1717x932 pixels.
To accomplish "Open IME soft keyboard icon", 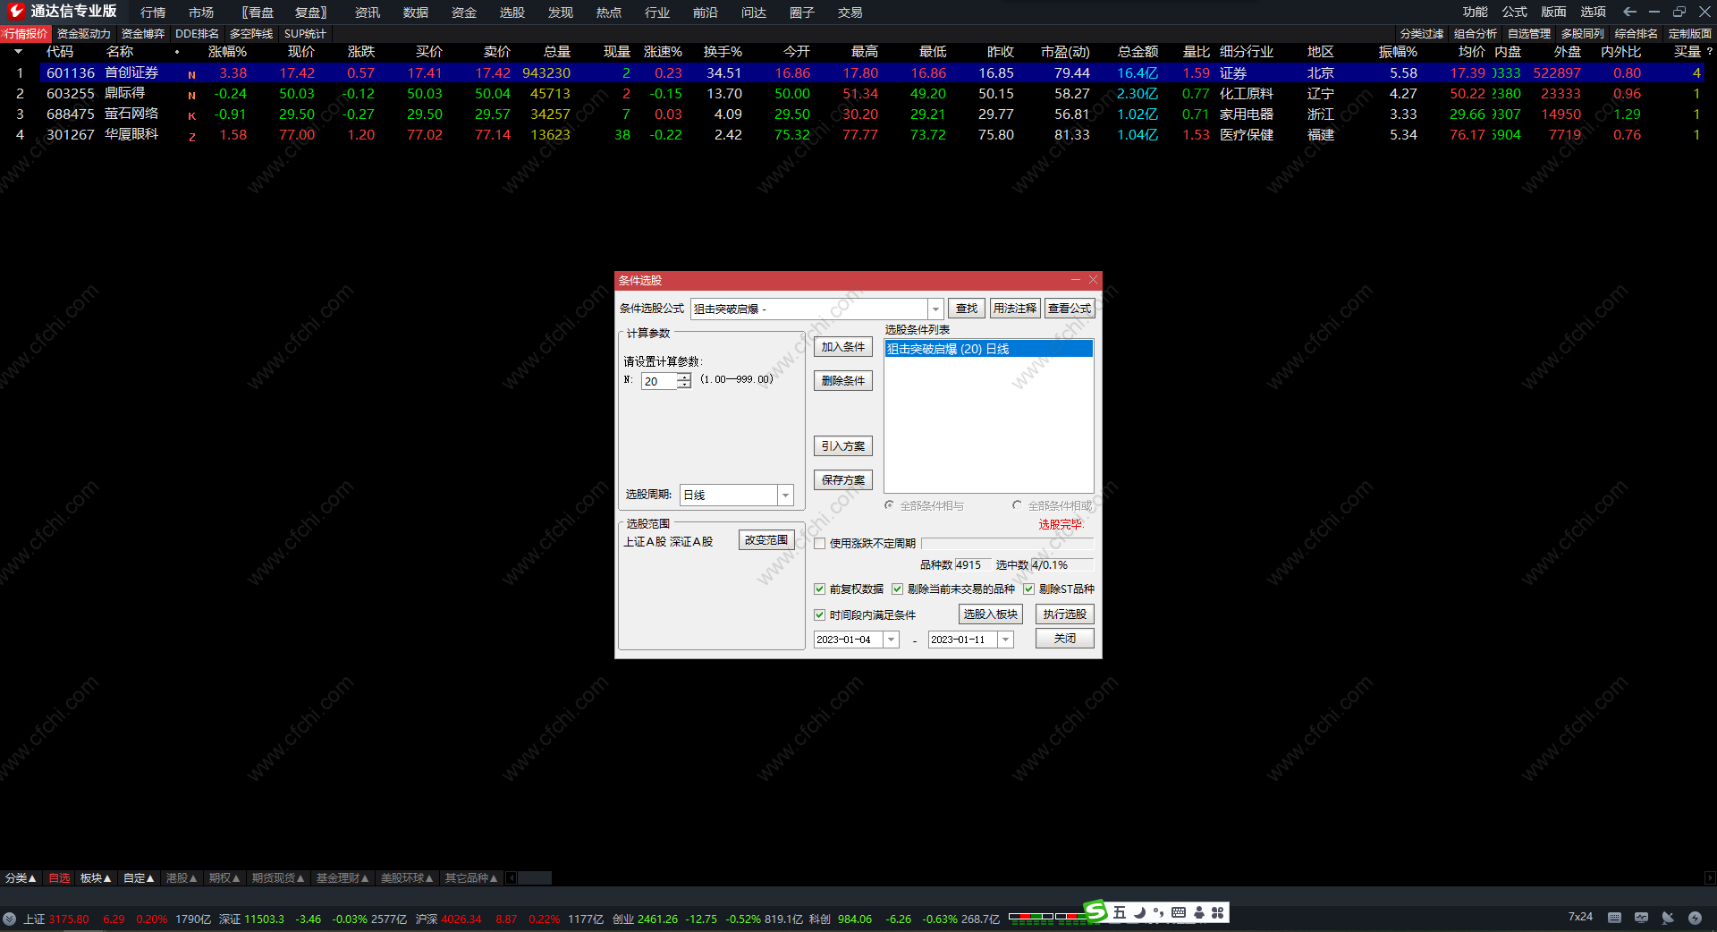I will pos(1179,912).
